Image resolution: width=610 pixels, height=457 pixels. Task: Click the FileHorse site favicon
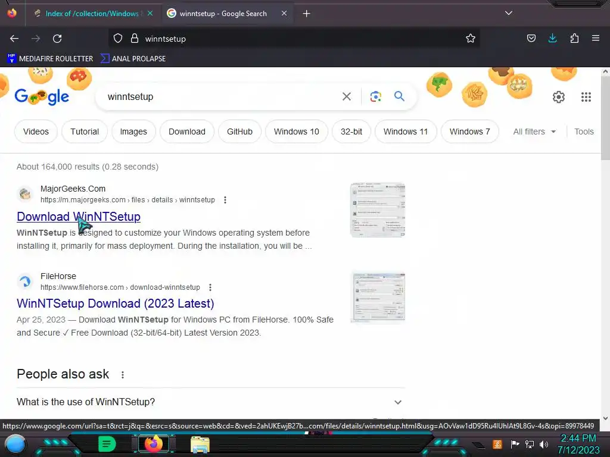(x=25, y=281)
